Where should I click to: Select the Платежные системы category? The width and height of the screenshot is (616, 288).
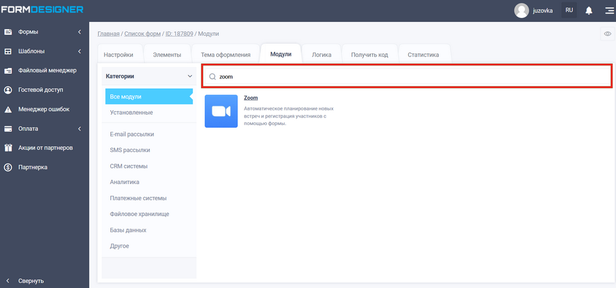[139, 198]
